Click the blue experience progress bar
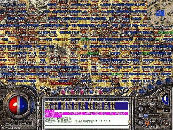The width and height of the screenshot is (173, 130). tap(151, 116)
